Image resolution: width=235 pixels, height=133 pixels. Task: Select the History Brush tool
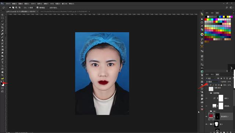[x=2, y=43]
